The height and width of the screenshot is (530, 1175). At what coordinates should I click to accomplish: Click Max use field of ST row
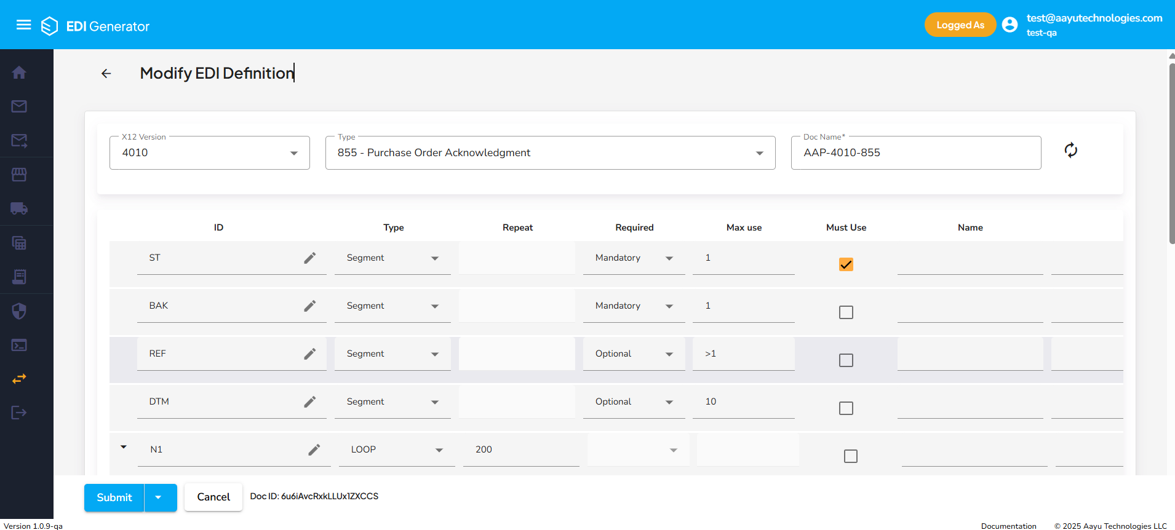coord(743,258)
